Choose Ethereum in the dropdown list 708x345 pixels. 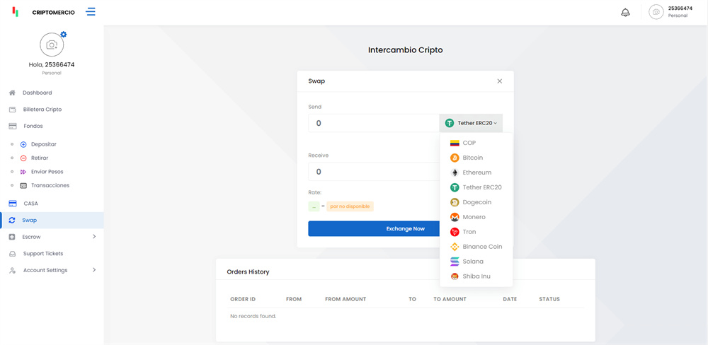tap(476, 172)
